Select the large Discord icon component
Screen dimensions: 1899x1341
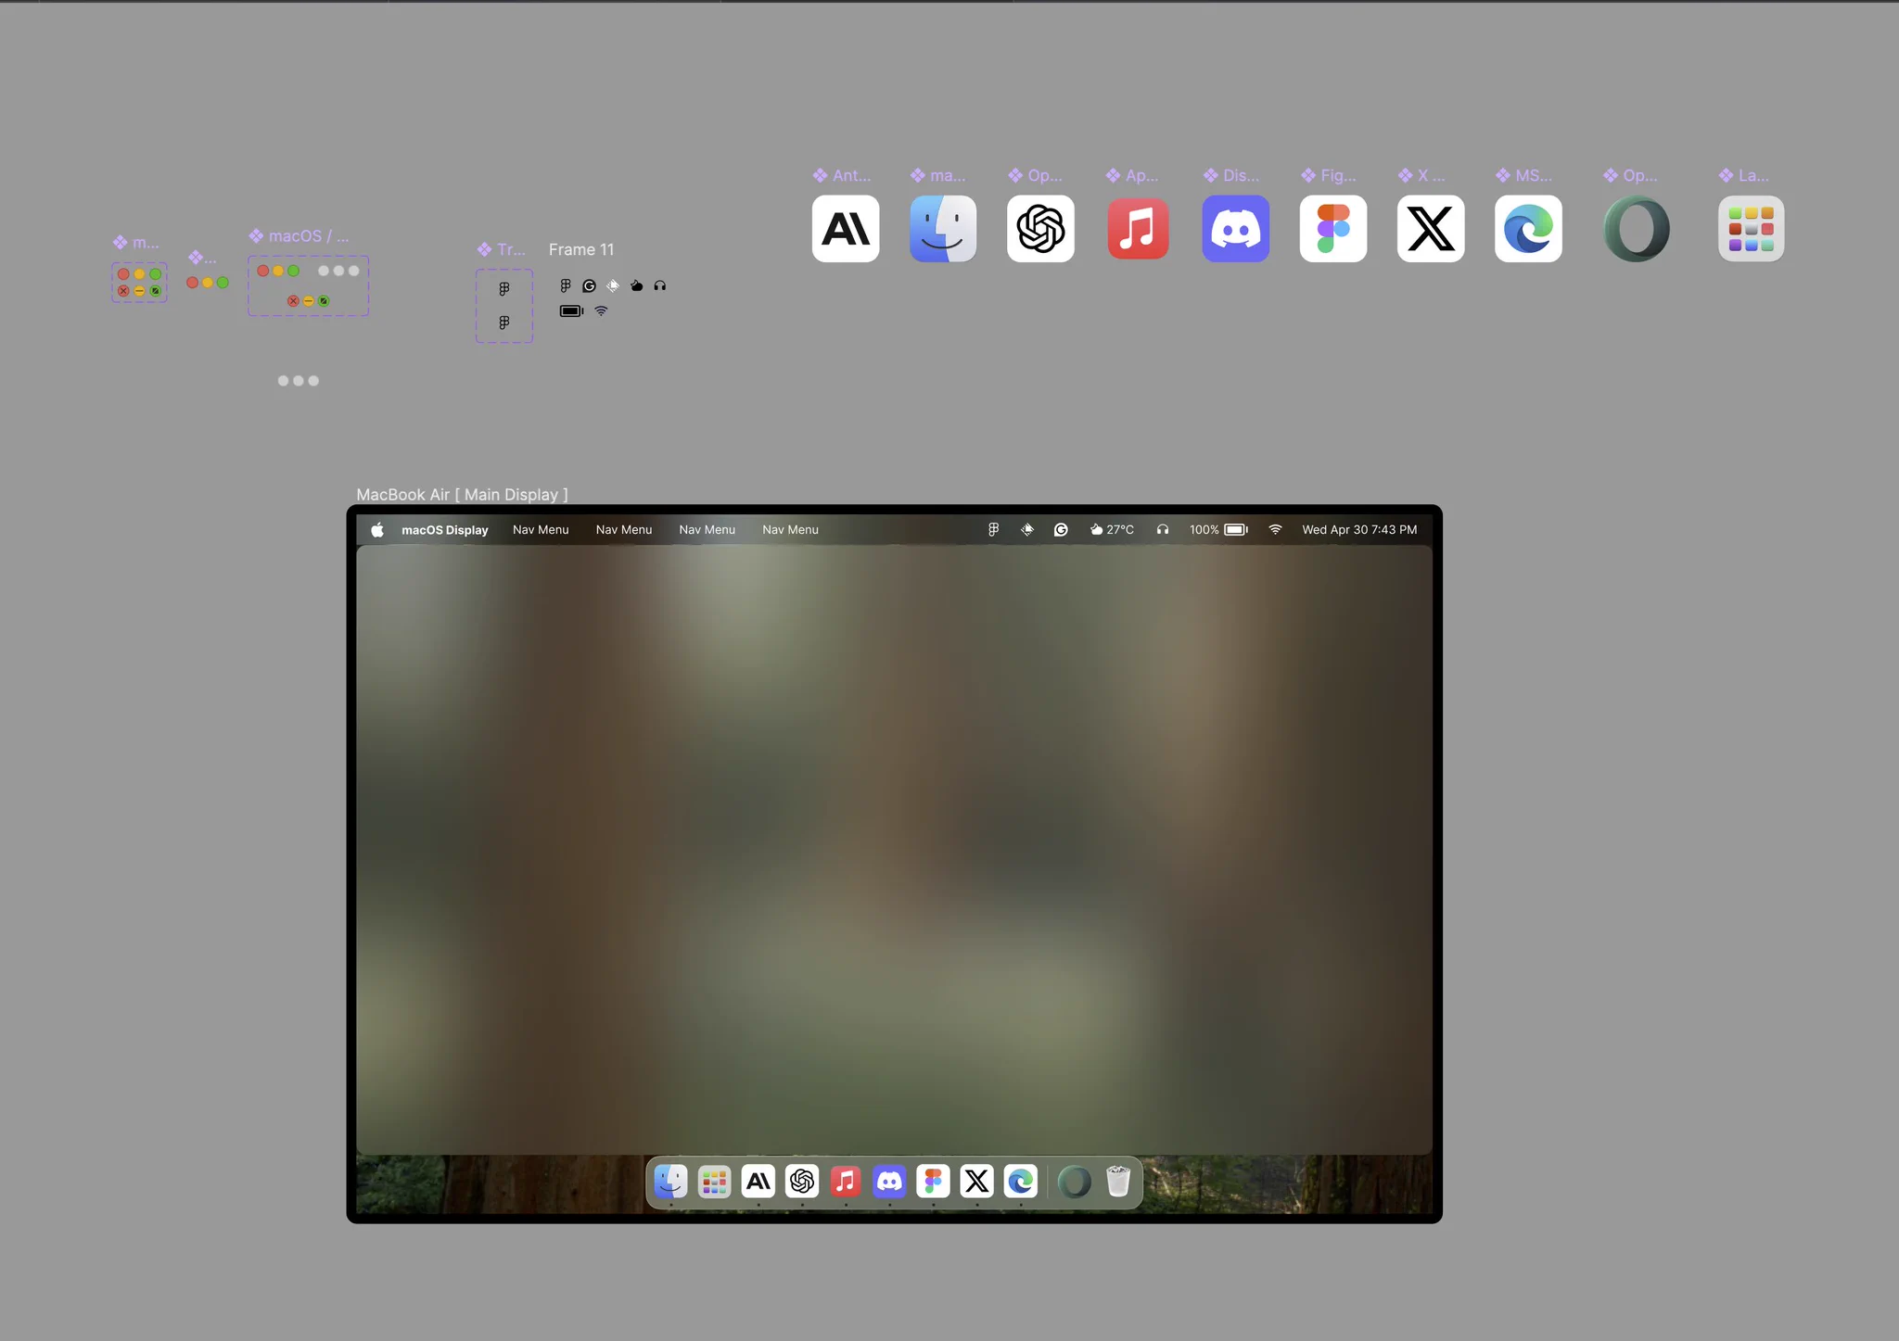1235,229
